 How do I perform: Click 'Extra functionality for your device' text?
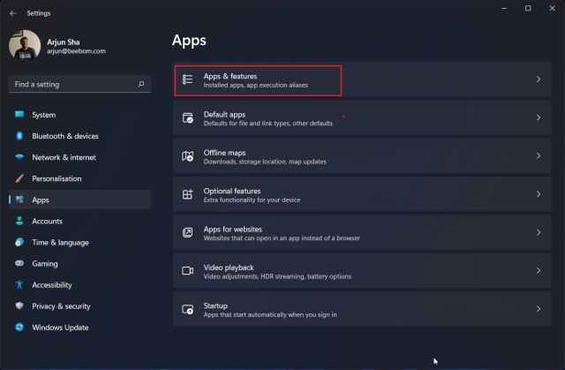[252, 200]
